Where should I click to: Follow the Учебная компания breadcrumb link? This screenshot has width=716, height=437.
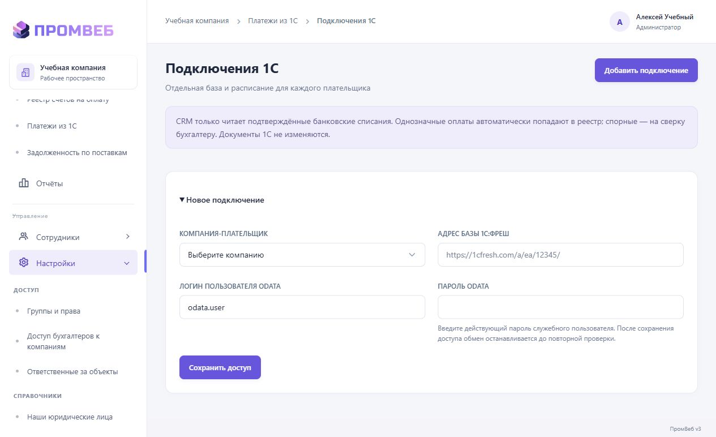tap(197, 21)
